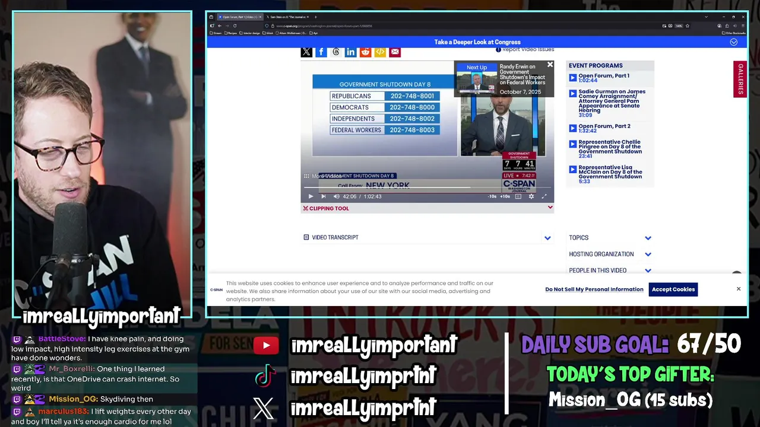Click the C-SPAN logo in cookie banner
The height and width of the screenshot is (427, 760).
(217, 290)
